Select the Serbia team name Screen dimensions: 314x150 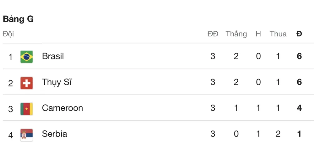pyautogui.click(x=54, y=134)
